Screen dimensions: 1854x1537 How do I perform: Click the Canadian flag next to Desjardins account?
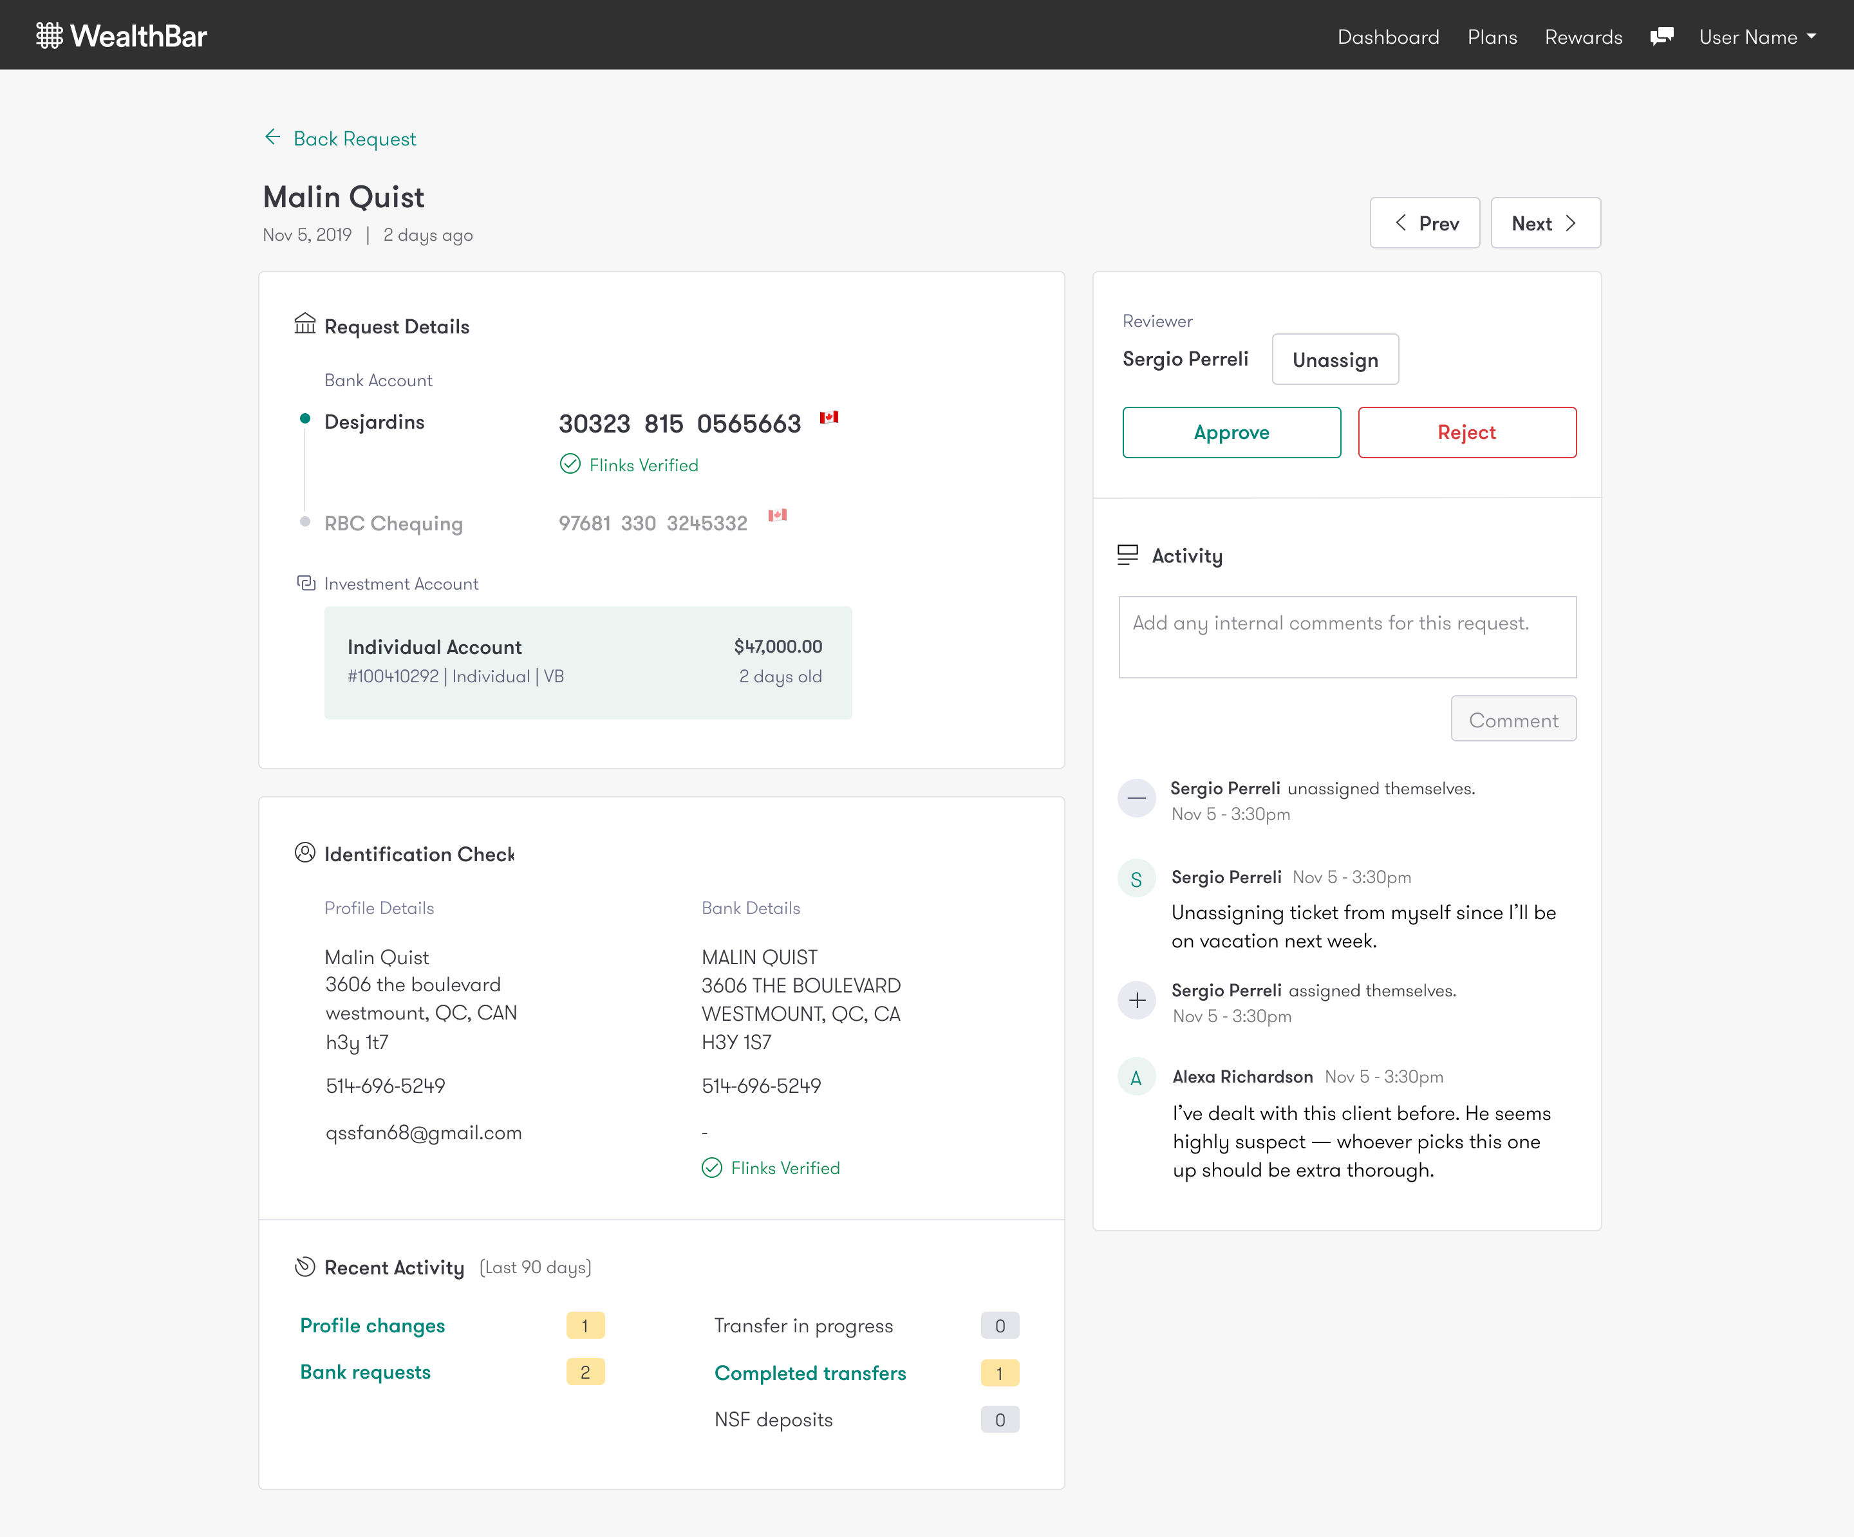pyautogui.click(x=828, y=418)
